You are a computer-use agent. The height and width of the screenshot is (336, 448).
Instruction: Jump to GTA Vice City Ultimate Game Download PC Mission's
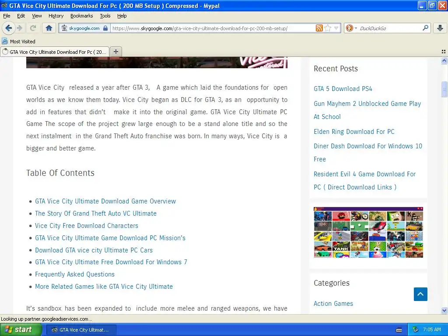[110, 238]
